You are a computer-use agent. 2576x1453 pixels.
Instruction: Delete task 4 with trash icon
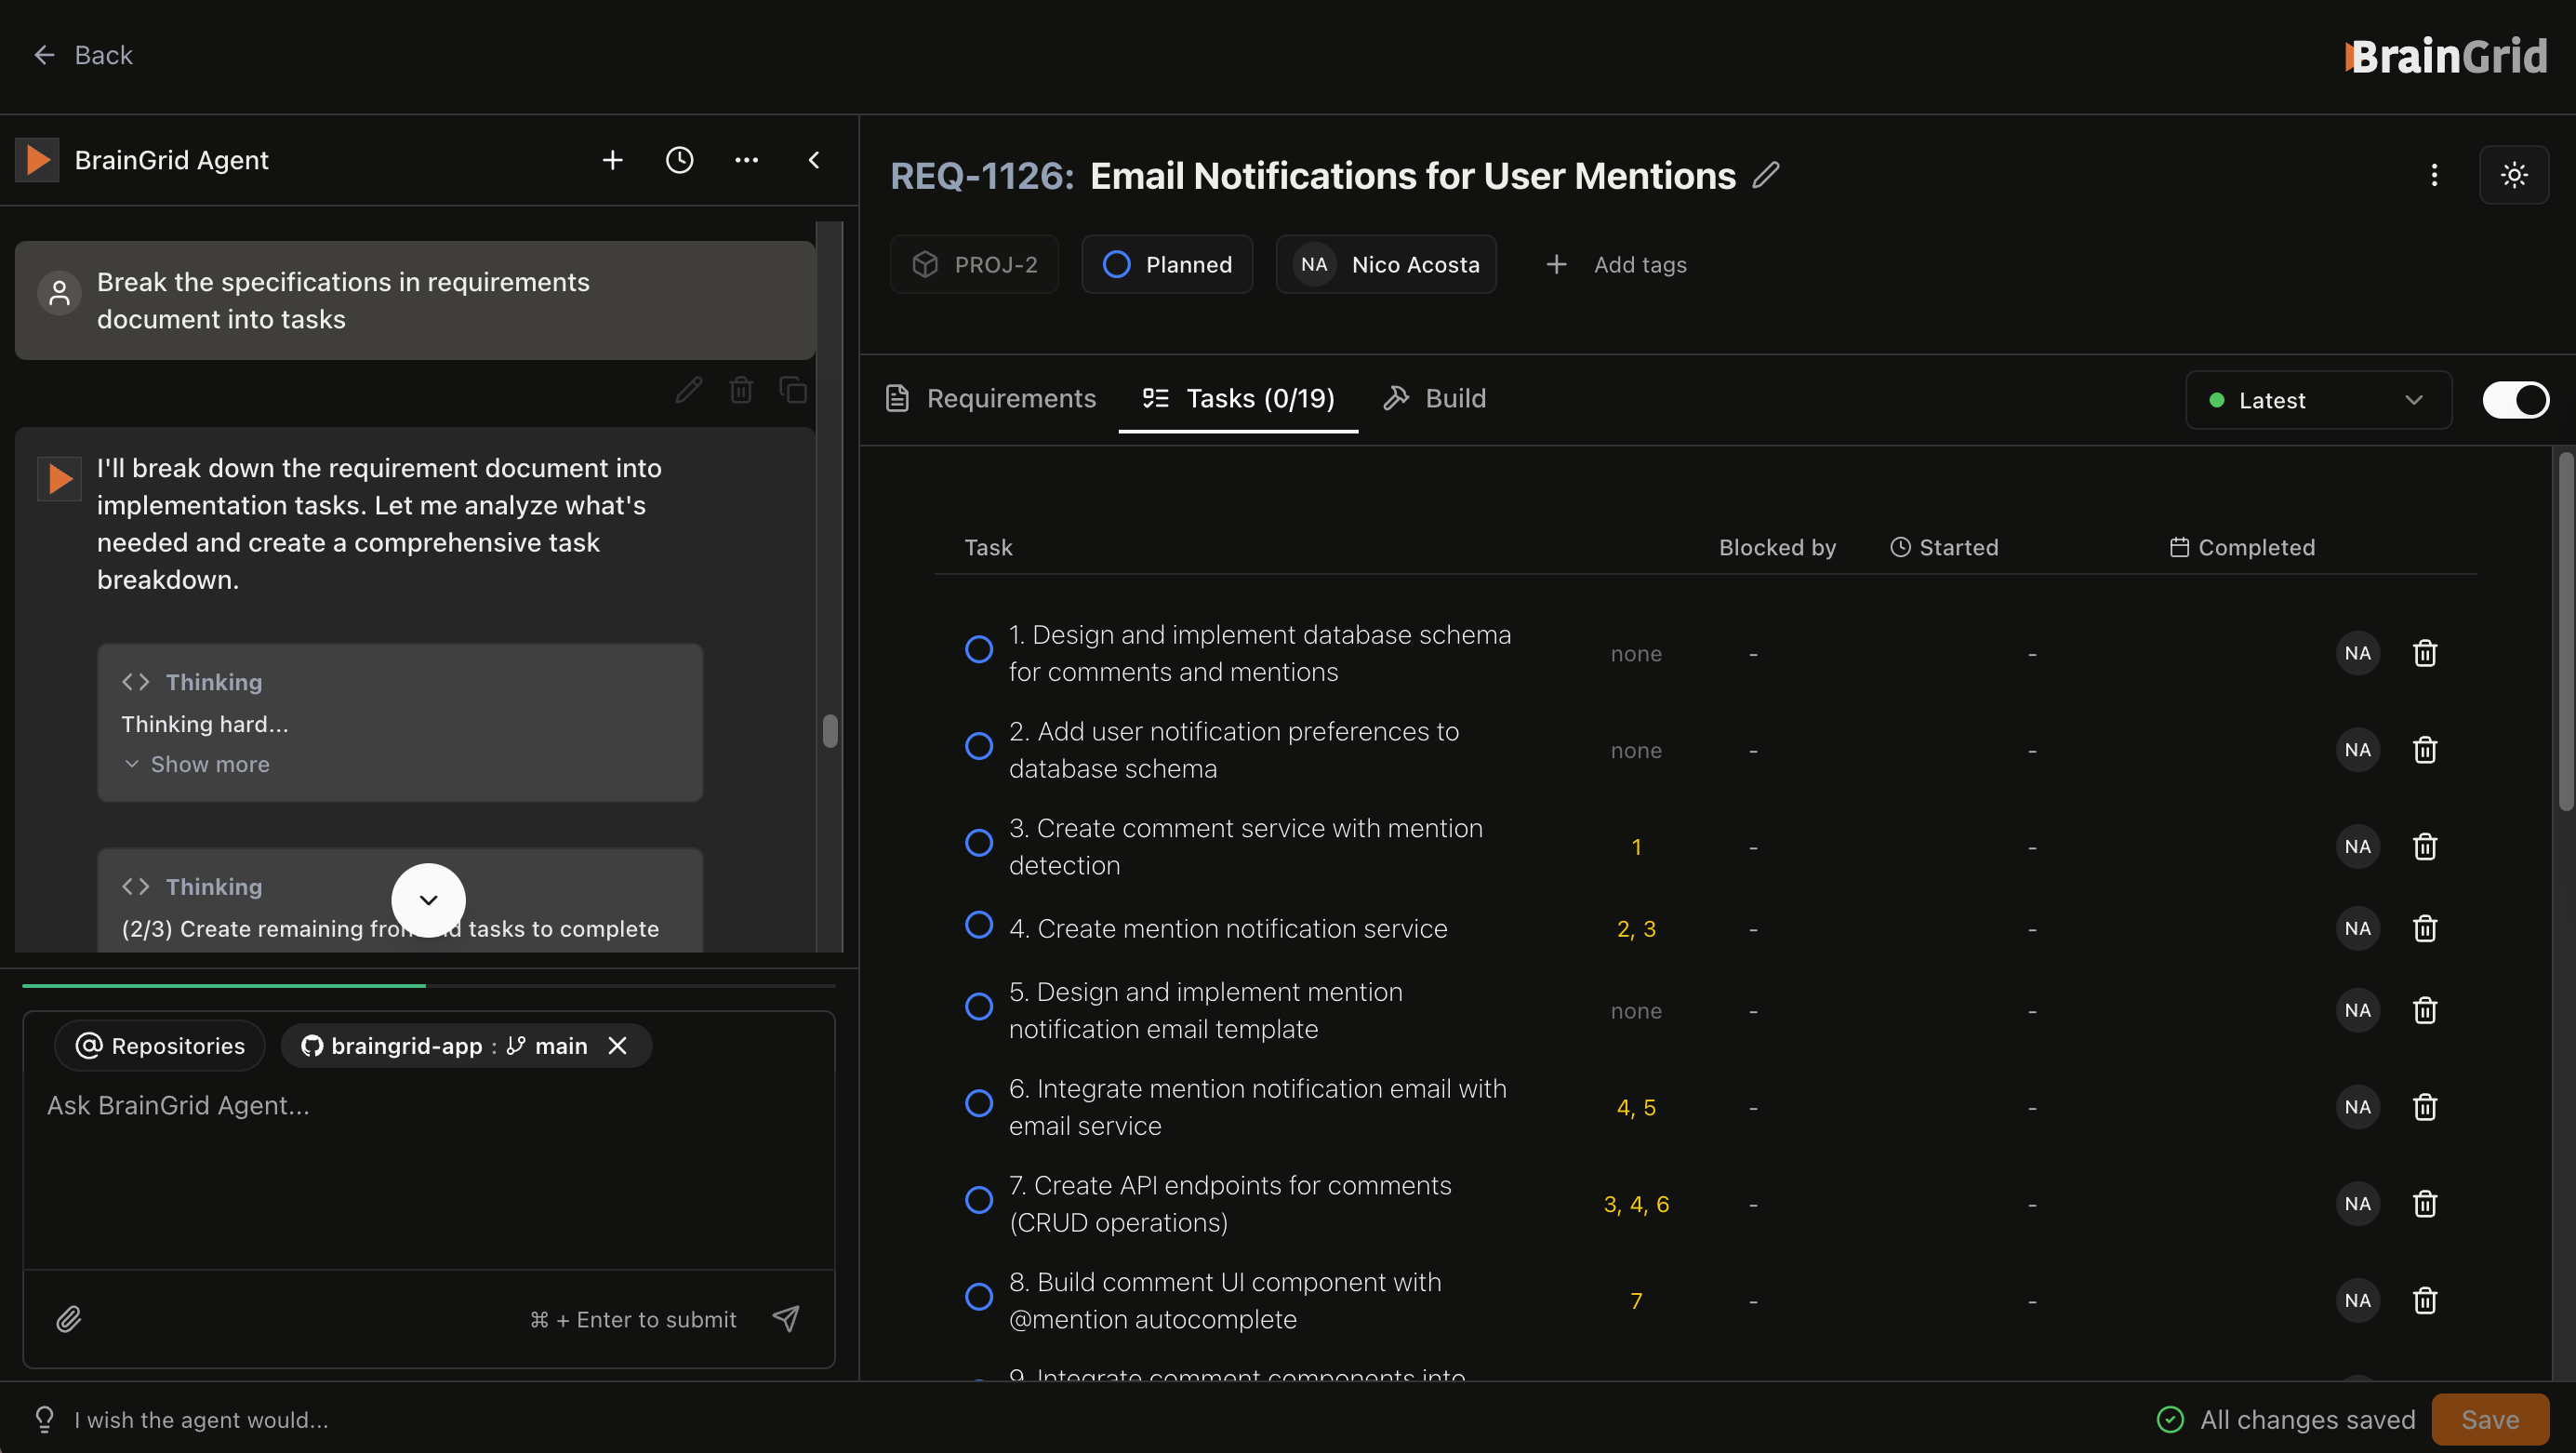click(x=2425, y=929)
